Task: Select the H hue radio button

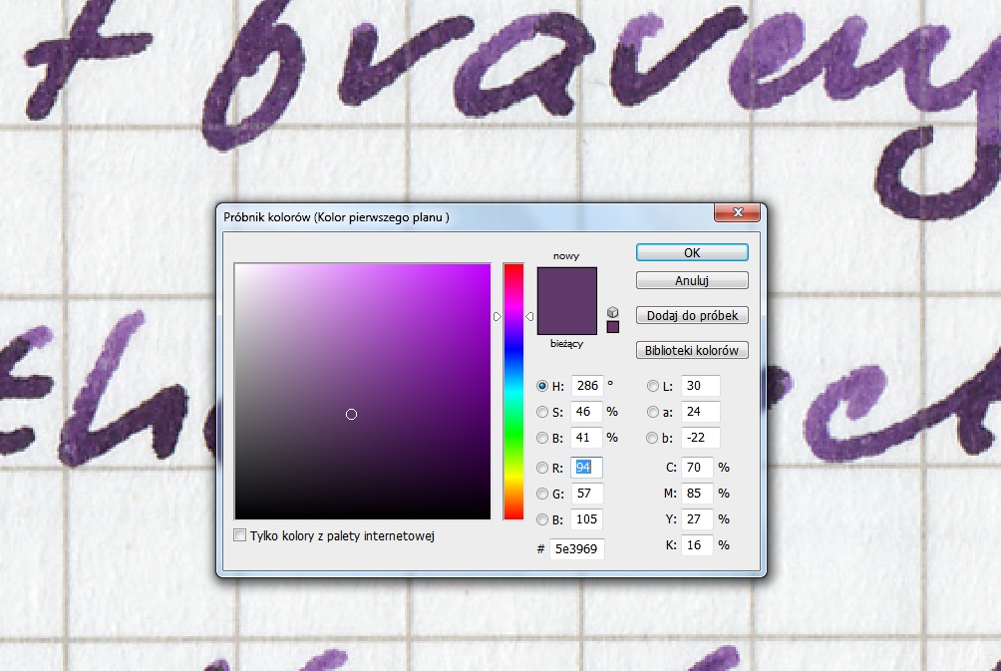Action: 543,386
